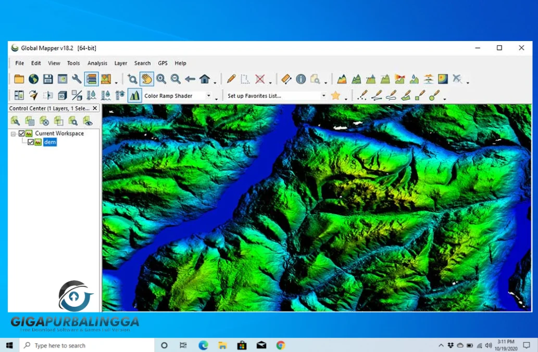Open the Search menu

(x=142, y=63)
